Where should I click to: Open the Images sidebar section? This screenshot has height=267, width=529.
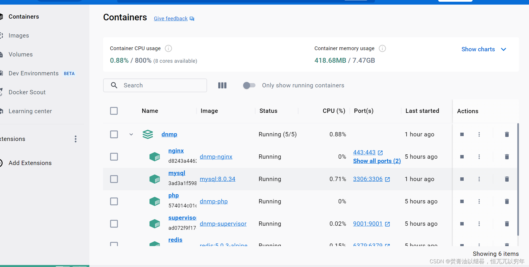pos(19,36)
